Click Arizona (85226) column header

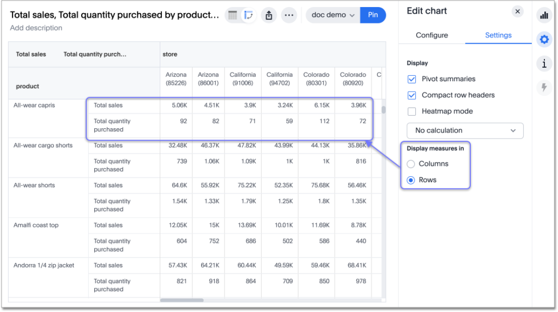[x=176, y=79]
